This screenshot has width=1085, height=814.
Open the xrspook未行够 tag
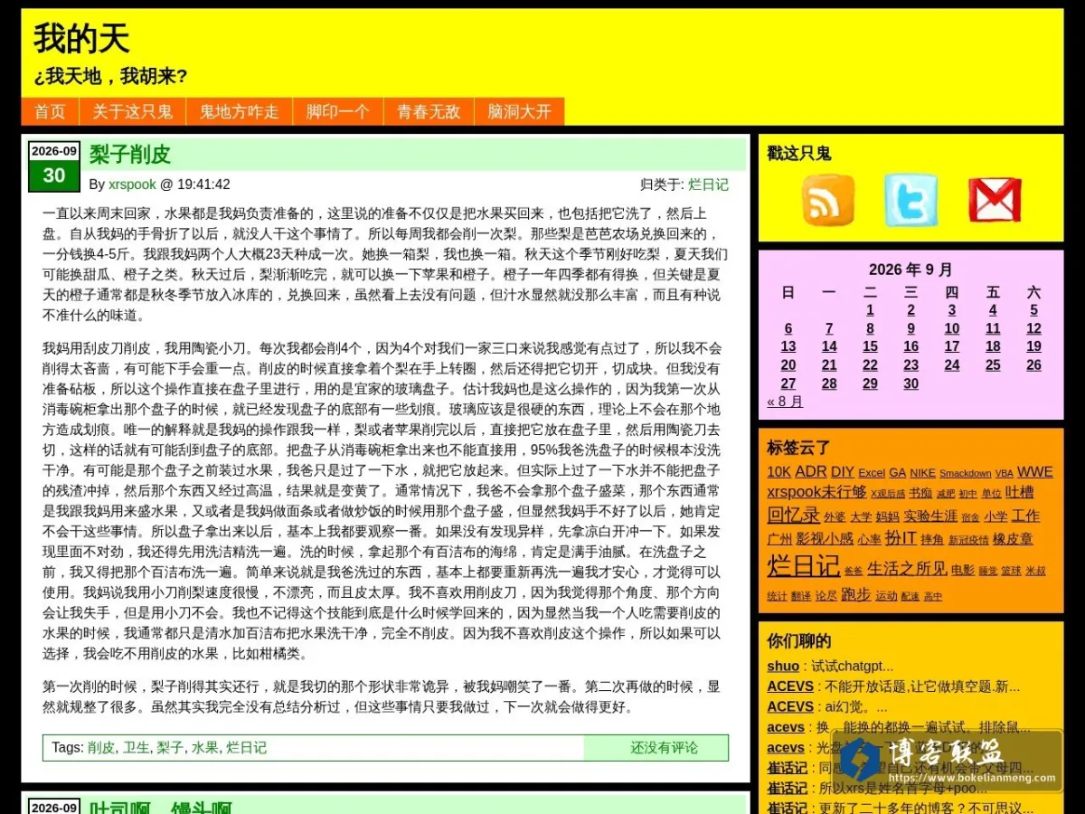point(816,492)
